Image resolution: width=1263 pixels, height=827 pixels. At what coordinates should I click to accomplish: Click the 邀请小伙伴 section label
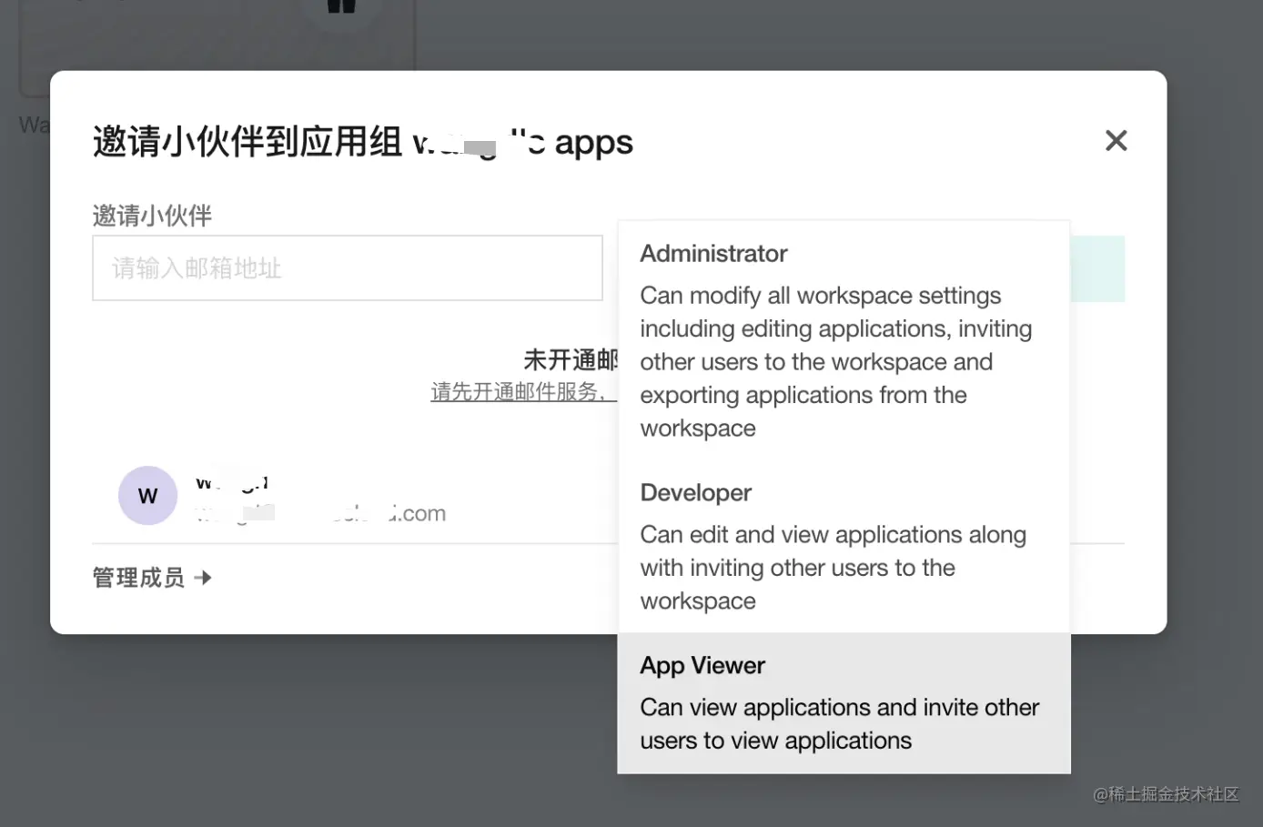pyautogui.click(x=151, y=216)
